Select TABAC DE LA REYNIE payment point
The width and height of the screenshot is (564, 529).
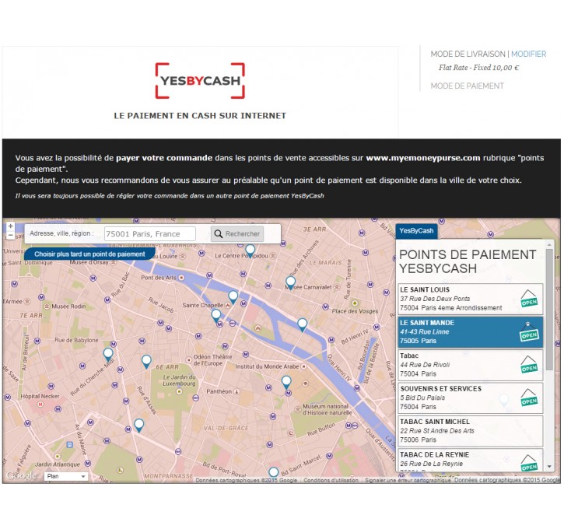(x=470, y=461)
